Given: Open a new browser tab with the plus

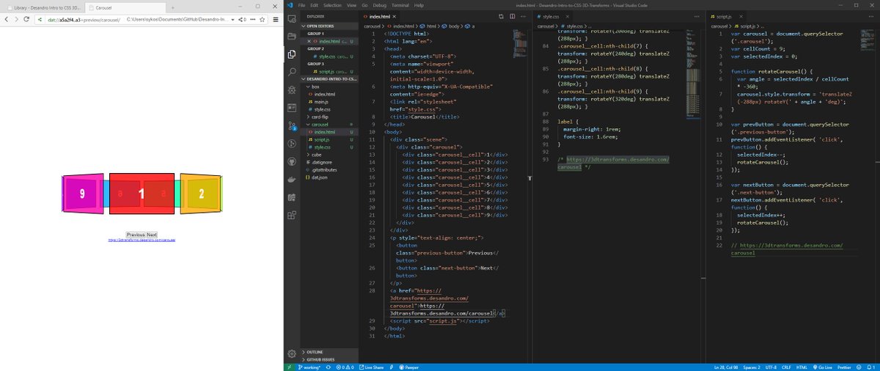Looking at the screenshot, I should [172, 7].
